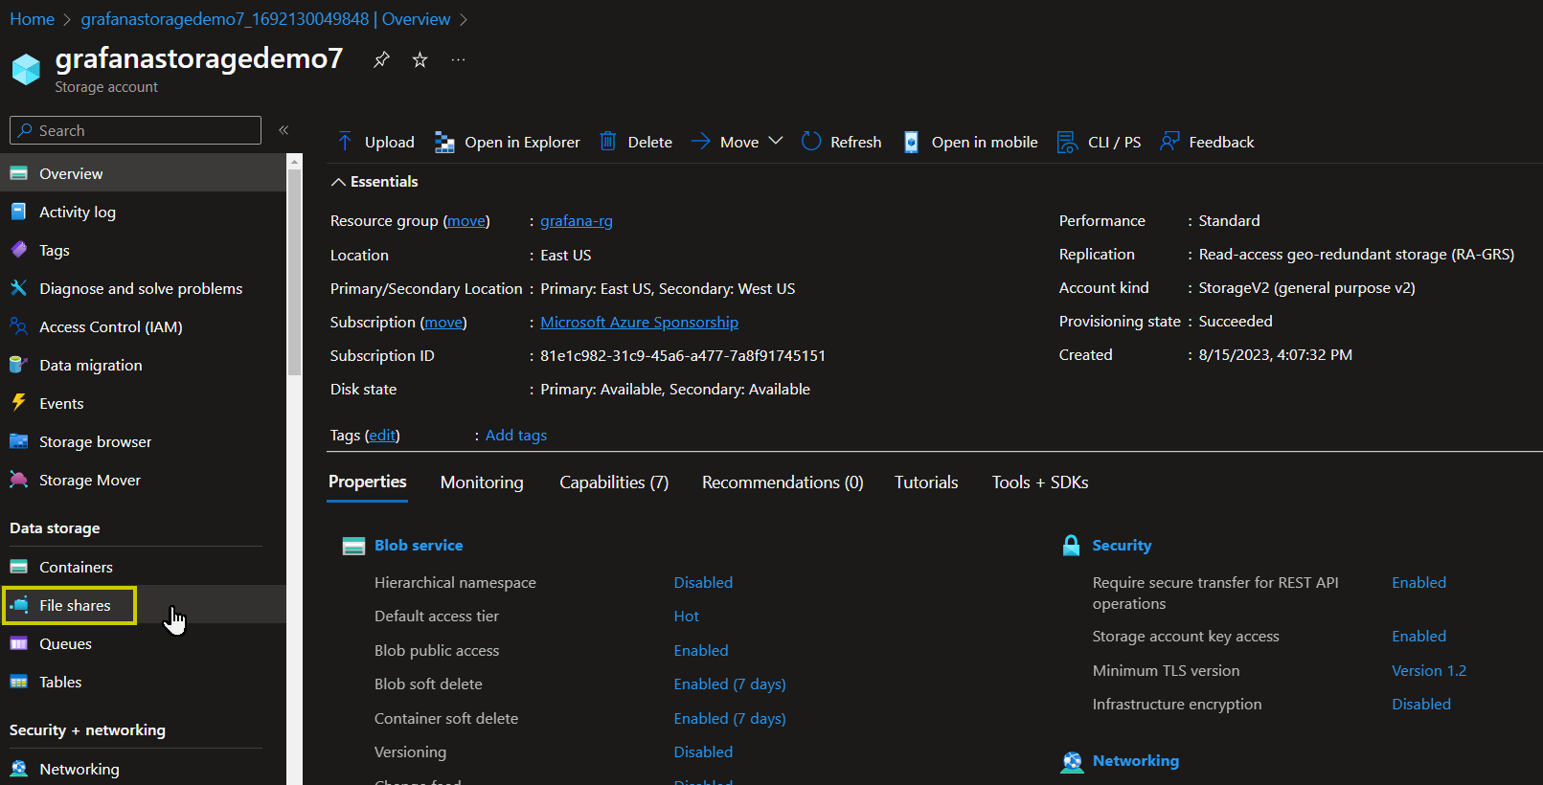Viewport: 1543px width, 785px height.
Task: Open the Recommendations (0) tab
Action: pyautogui.click(x=783, y=482)
